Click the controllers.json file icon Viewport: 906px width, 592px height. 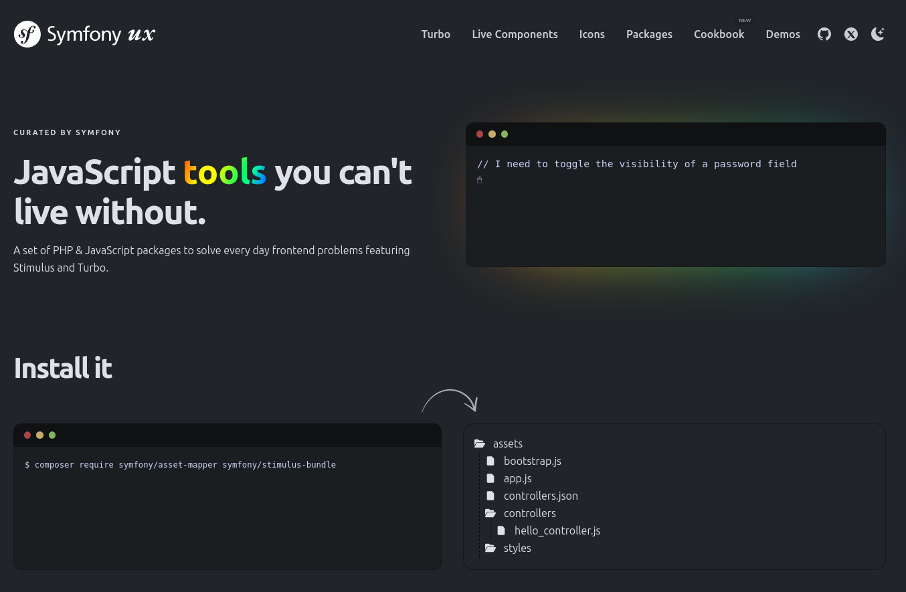coord(490,496)
